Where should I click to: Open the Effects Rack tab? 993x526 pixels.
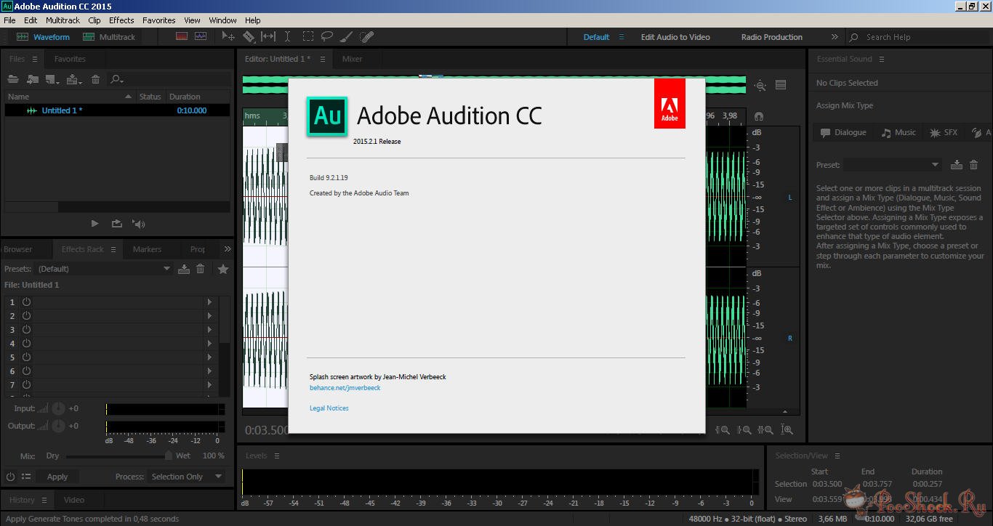pyautogui.click(x=83, y=249)
